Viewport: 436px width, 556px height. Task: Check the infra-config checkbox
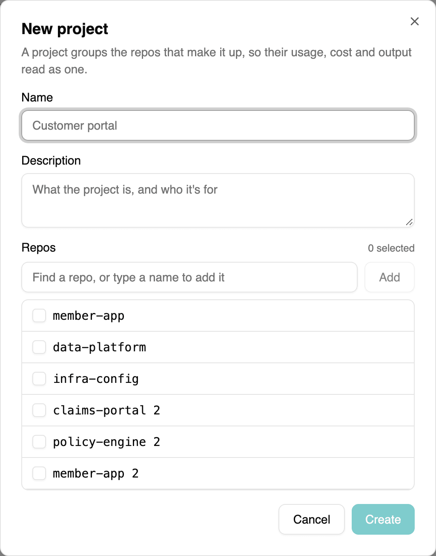pos(39,379)
